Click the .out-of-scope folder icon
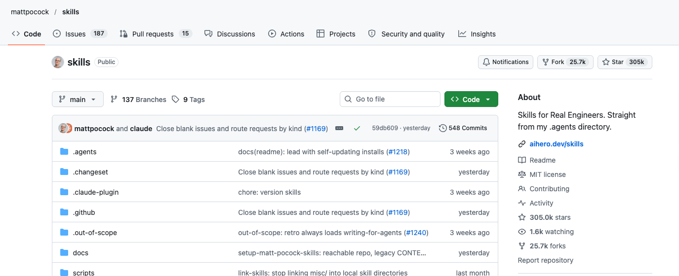This screenshot has height=276, width=679. point(64,232)
